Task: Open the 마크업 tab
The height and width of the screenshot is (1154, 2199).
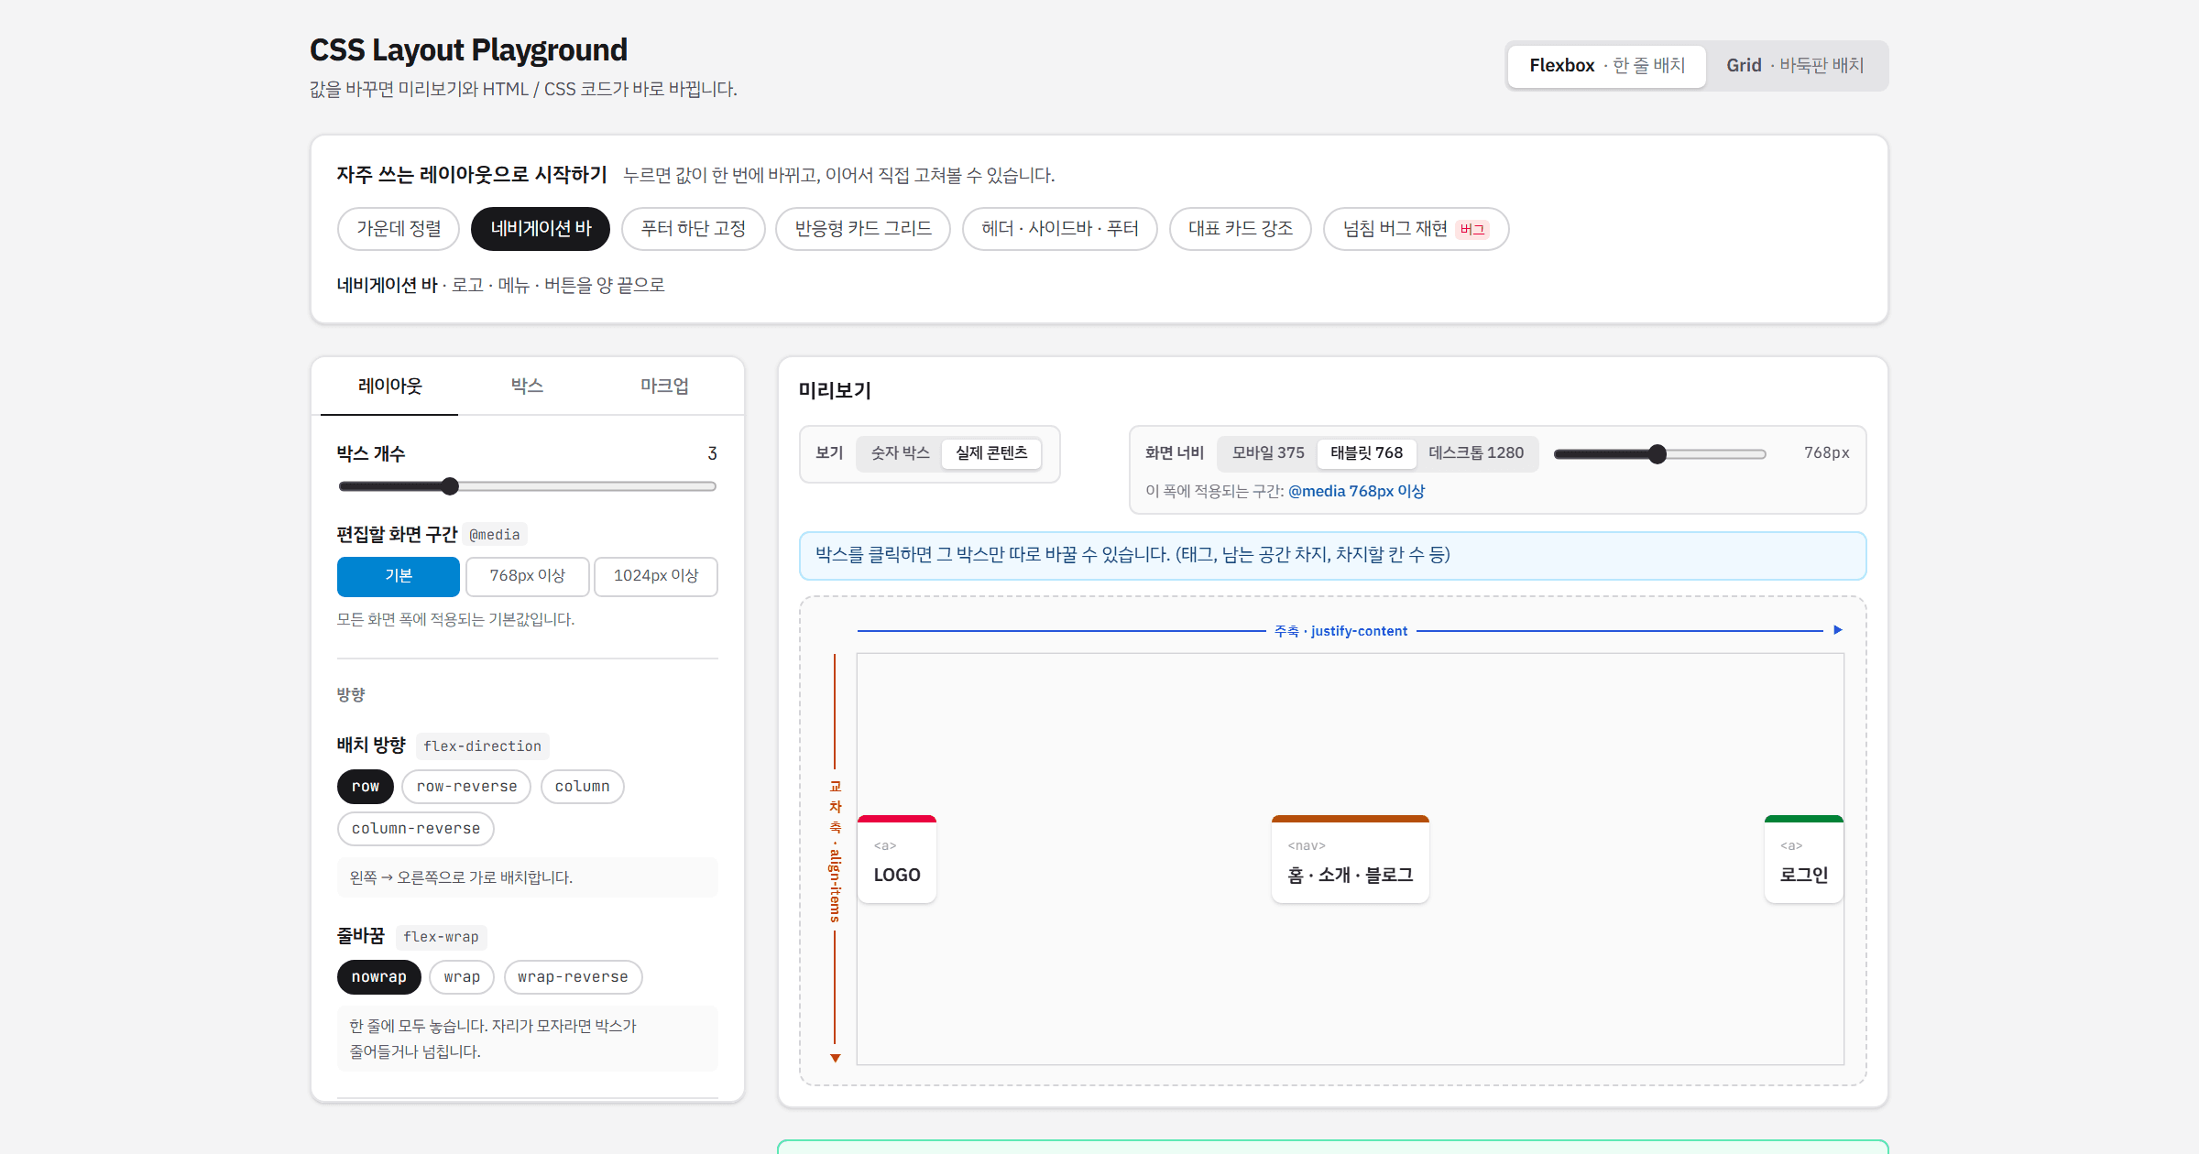Action: (x=664, y=386)
